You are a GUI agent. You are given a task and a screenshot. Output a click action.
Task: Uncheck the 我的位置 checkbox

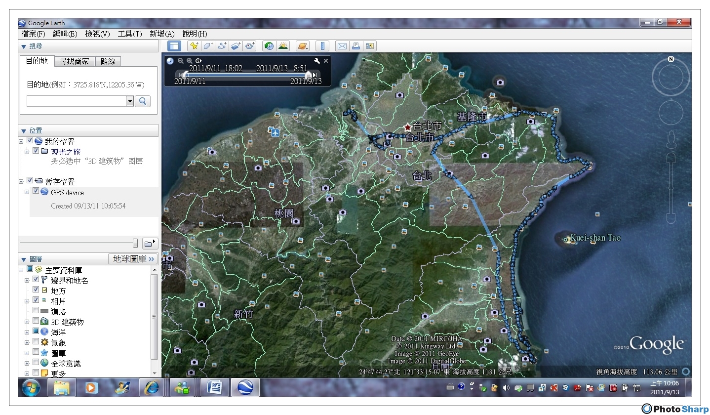(30, 141)
